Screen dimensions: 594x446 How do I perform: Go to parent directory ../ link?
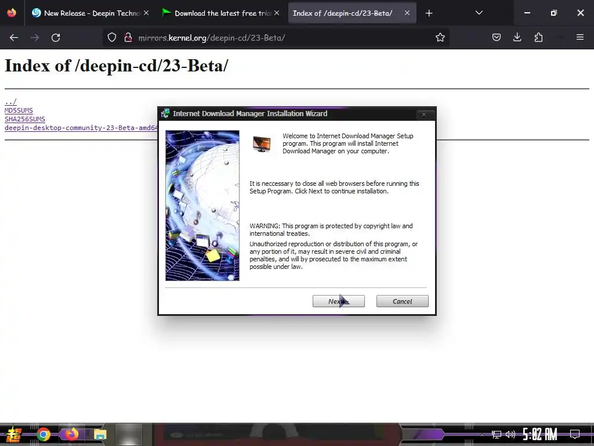tap(10, 102)
